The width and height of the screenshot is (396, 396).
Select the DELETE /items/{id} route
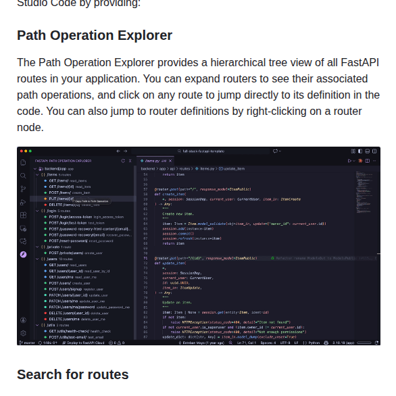[83, 205]
